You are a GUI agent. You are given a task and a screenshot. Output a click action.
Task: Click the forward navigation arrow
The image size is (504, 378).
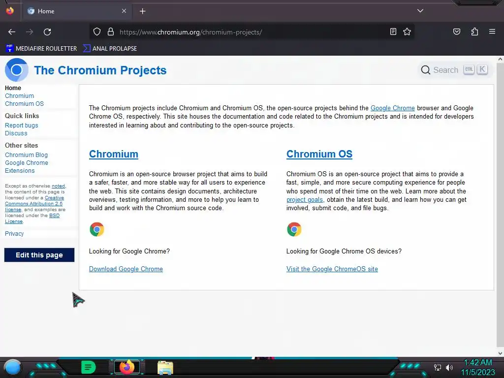(30, 32)
